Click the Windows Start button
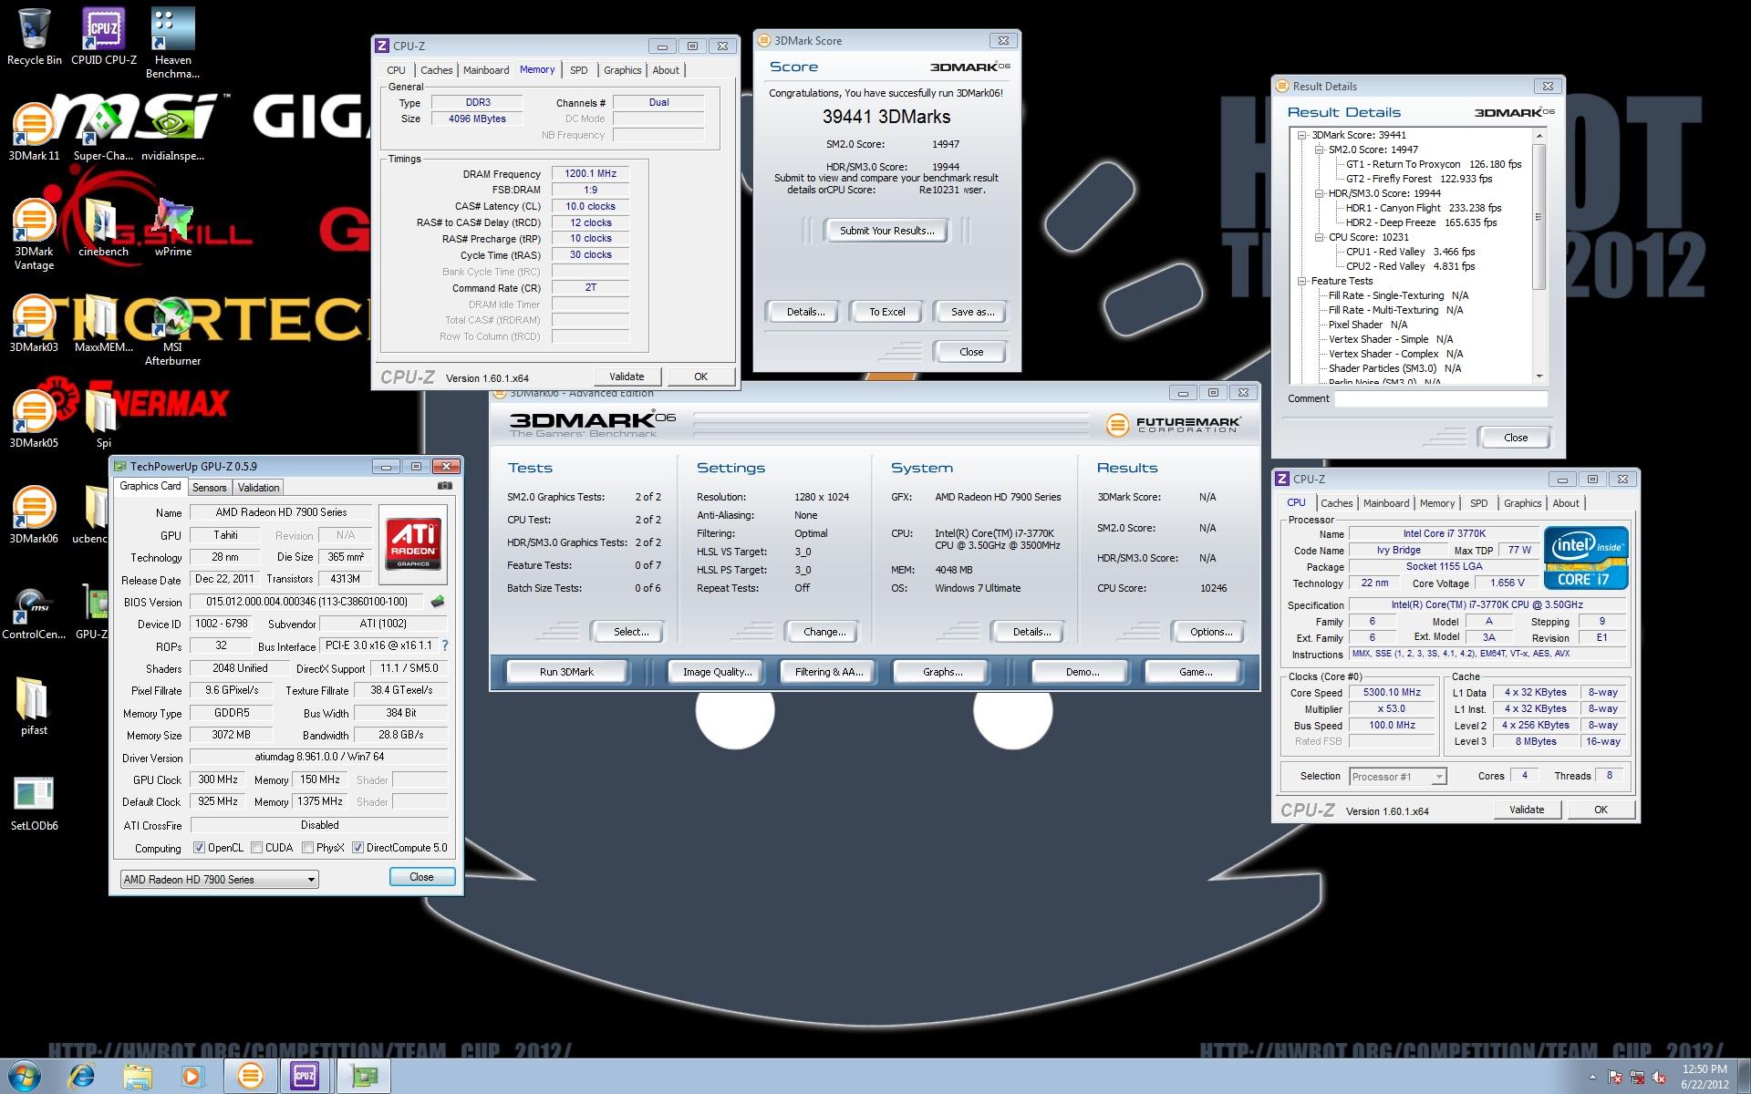The image size is (1751, 1094). pos(25,1076)
